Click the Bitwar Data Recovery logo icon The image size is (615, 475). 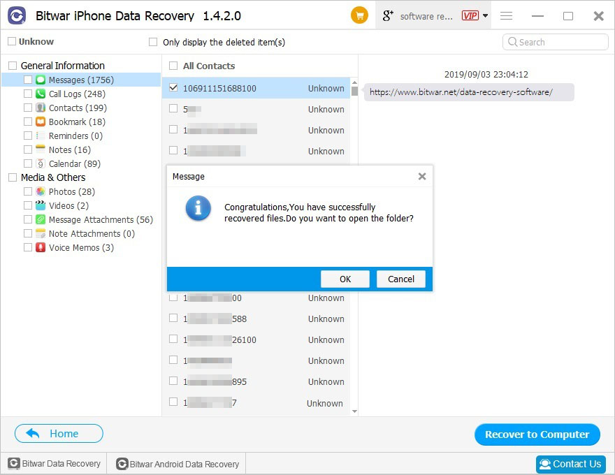click(14, 464)
